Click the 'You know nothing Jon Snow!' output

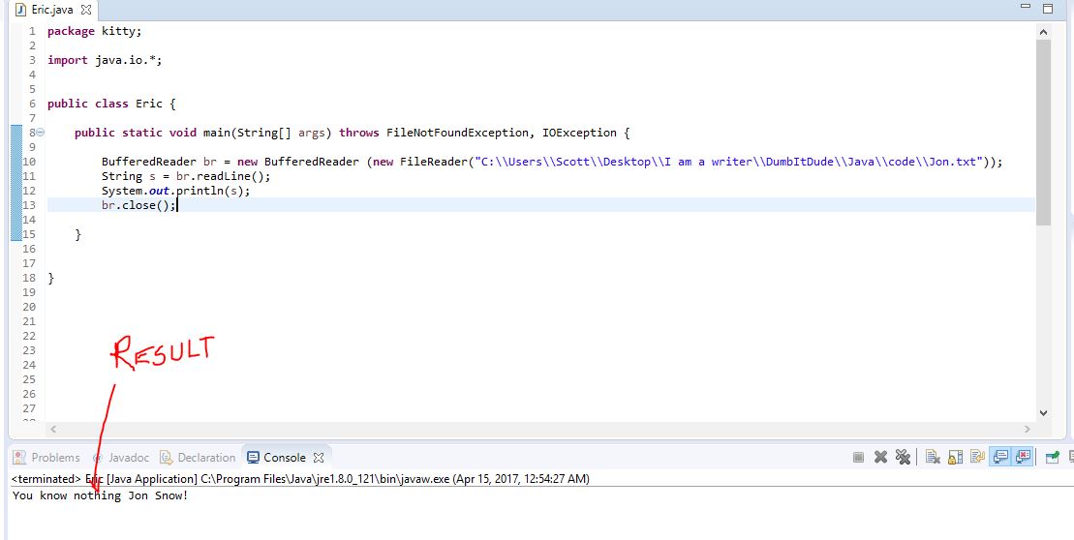[100, 495]
